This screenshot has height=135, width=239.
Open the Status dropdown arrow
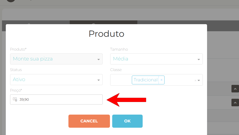click(x=99, y=80)
